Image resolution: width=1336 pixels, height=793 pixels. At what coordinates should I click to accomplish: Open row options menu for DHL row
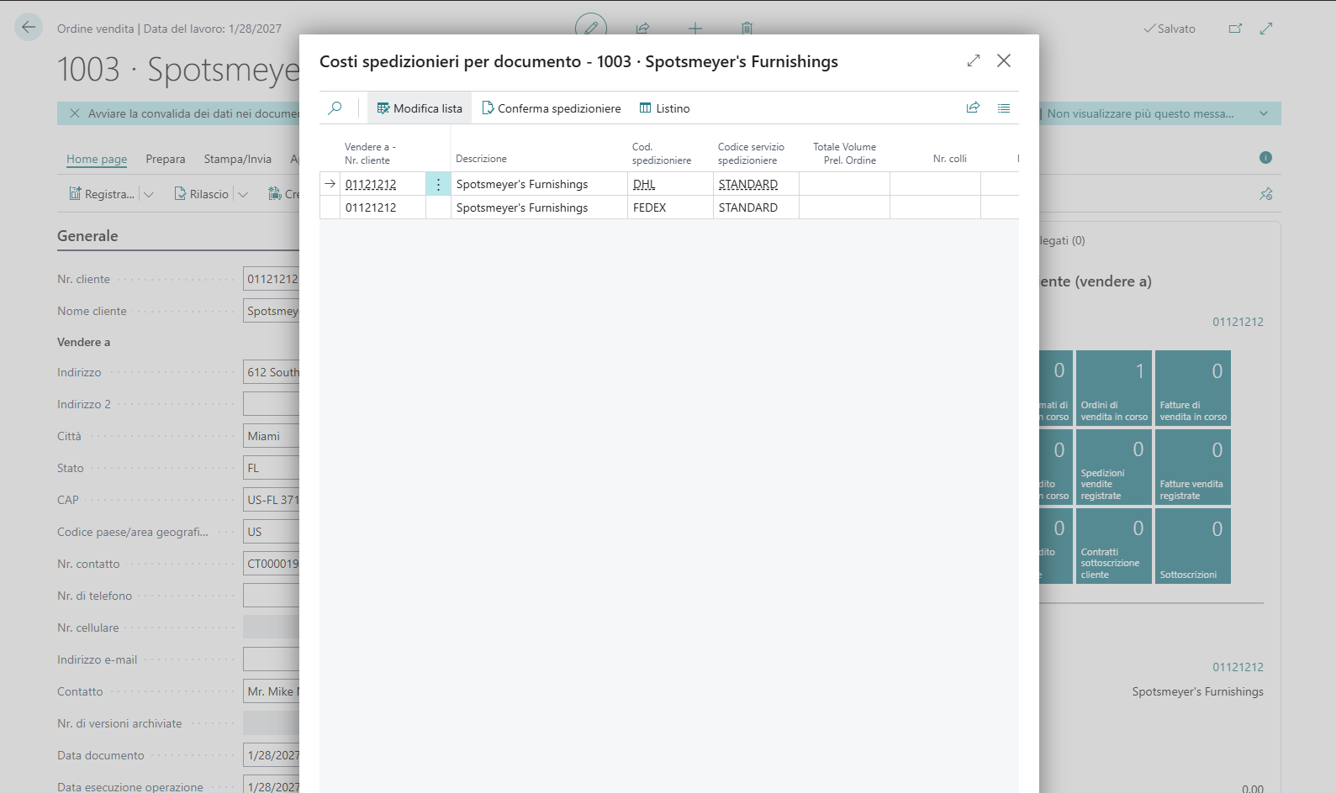(438, 184)
